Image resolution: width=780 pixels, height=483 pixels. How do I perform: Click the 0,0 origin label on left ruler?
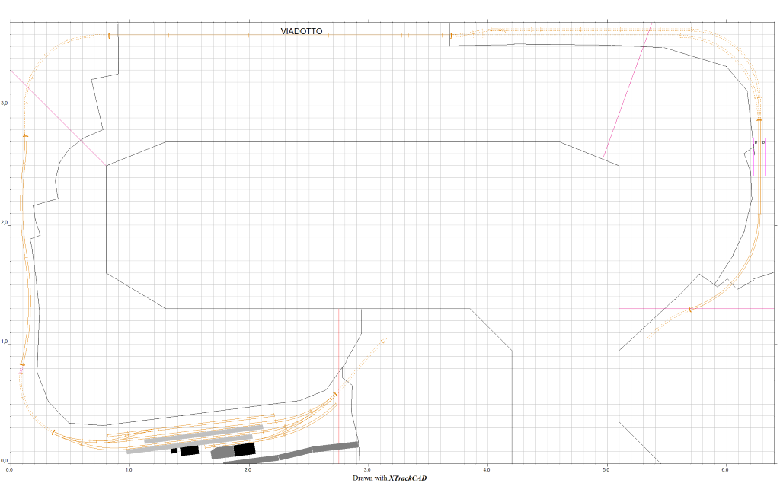pos(5,461)
